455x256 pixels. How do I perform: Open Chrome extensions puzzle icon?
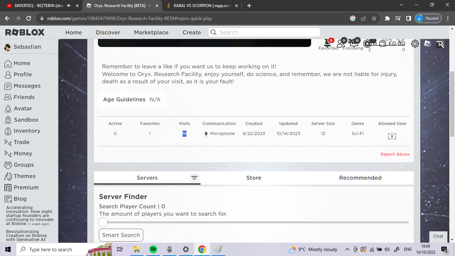387,19
